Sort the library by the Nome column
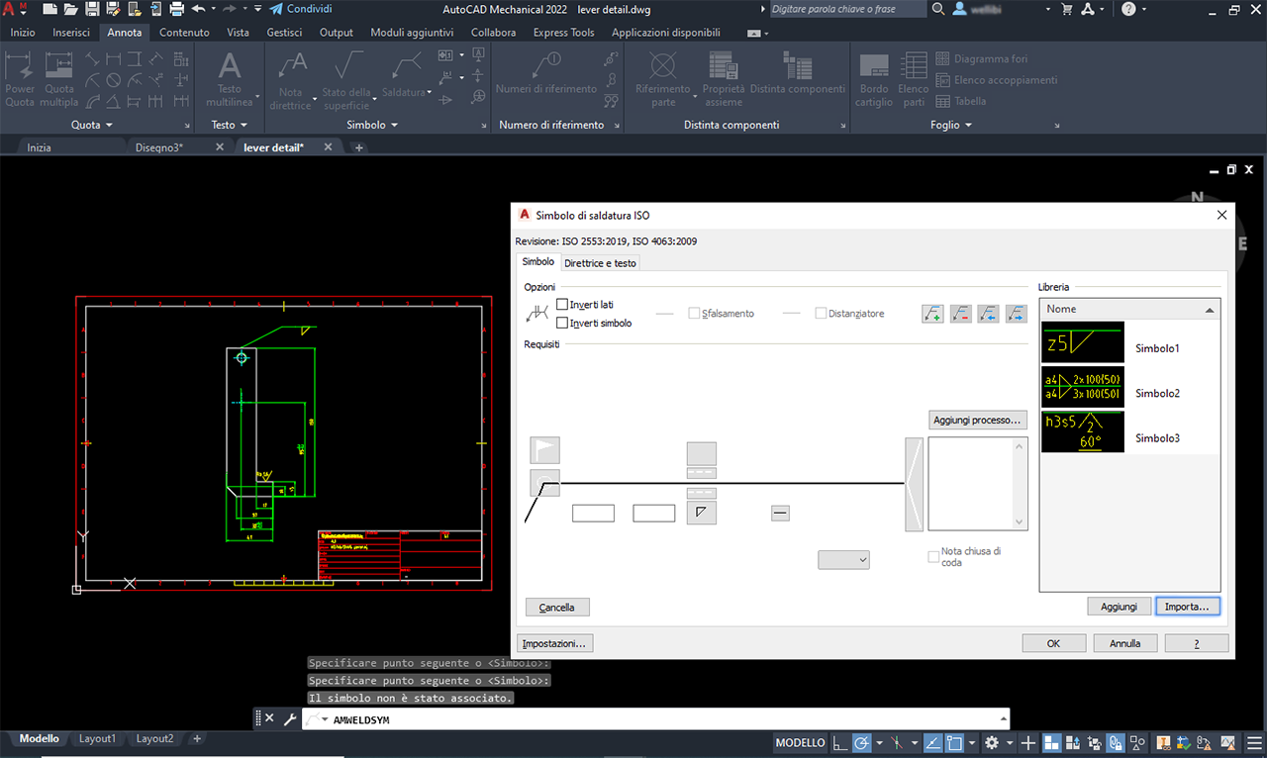Screen dimensions: 1267x758 click(1129, 309)
